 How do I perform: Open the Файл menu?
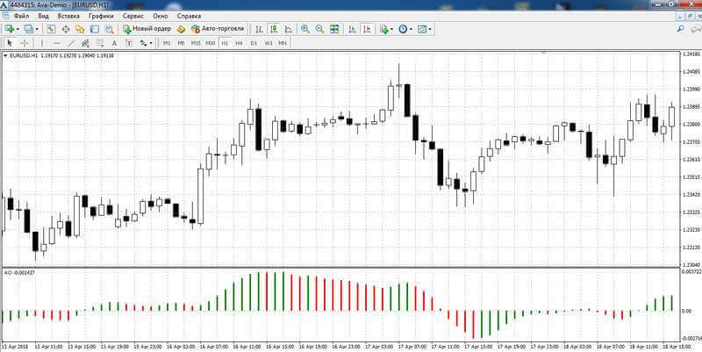pyautogui.click(x=21, y=16)
